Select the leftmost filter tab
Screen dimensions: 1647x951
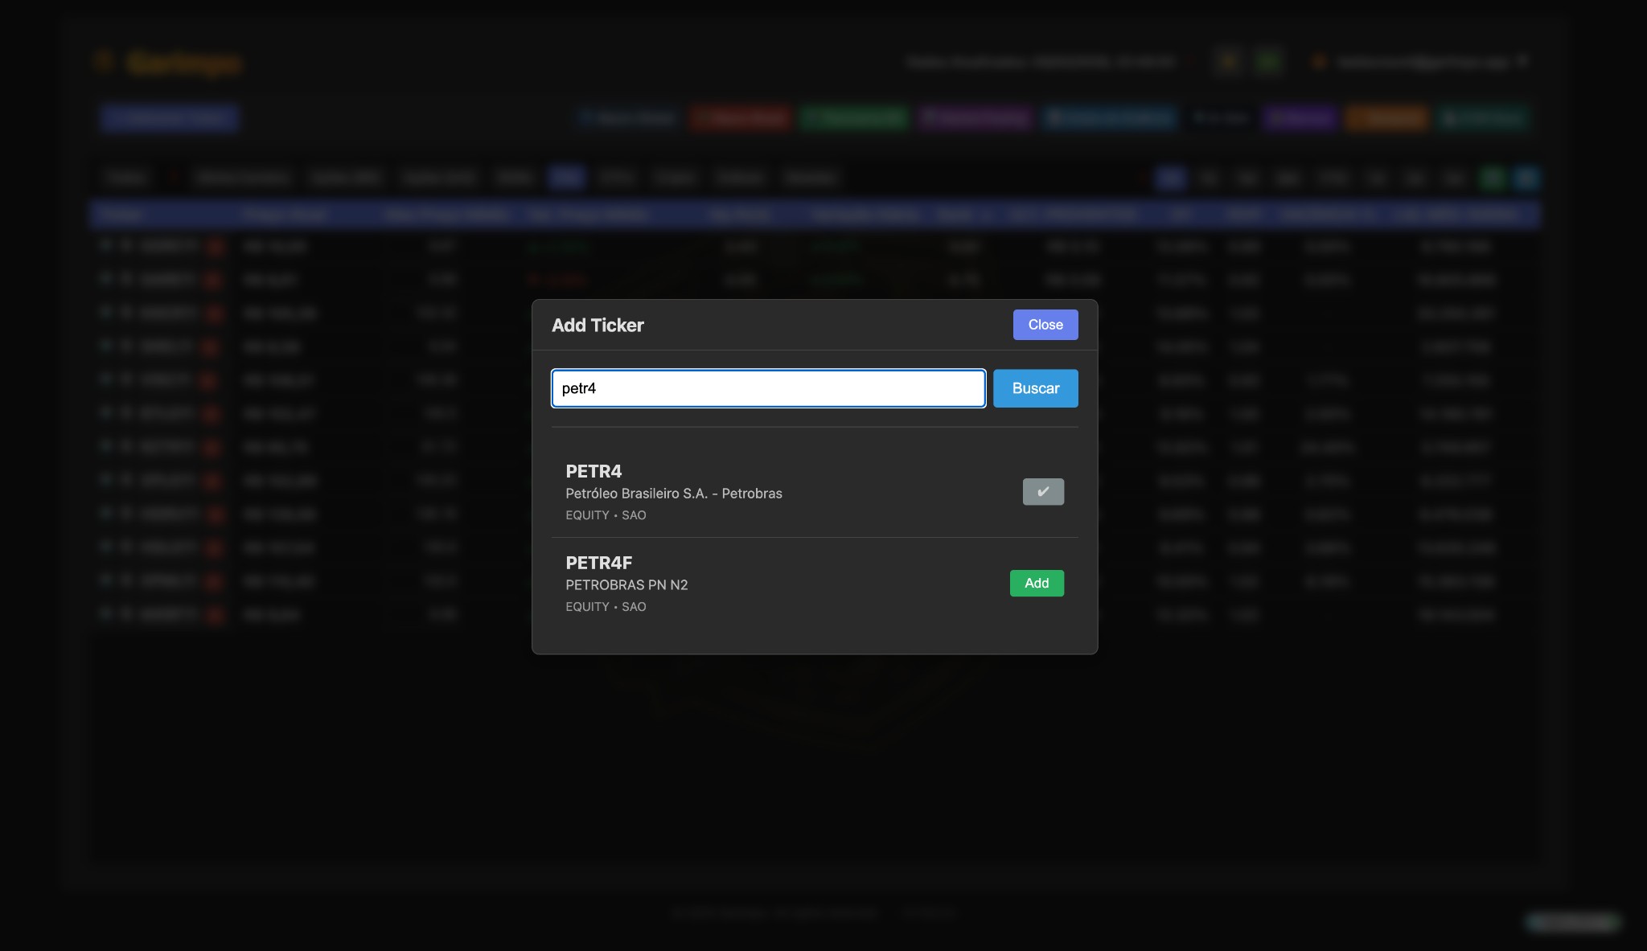126,178
